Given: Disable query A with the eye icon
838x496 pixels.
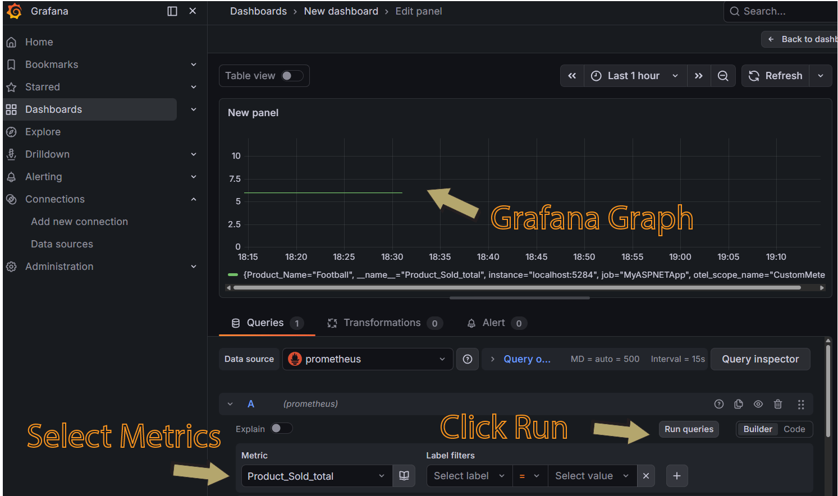Looking at the screenshot, I should [x=758, y=404].
